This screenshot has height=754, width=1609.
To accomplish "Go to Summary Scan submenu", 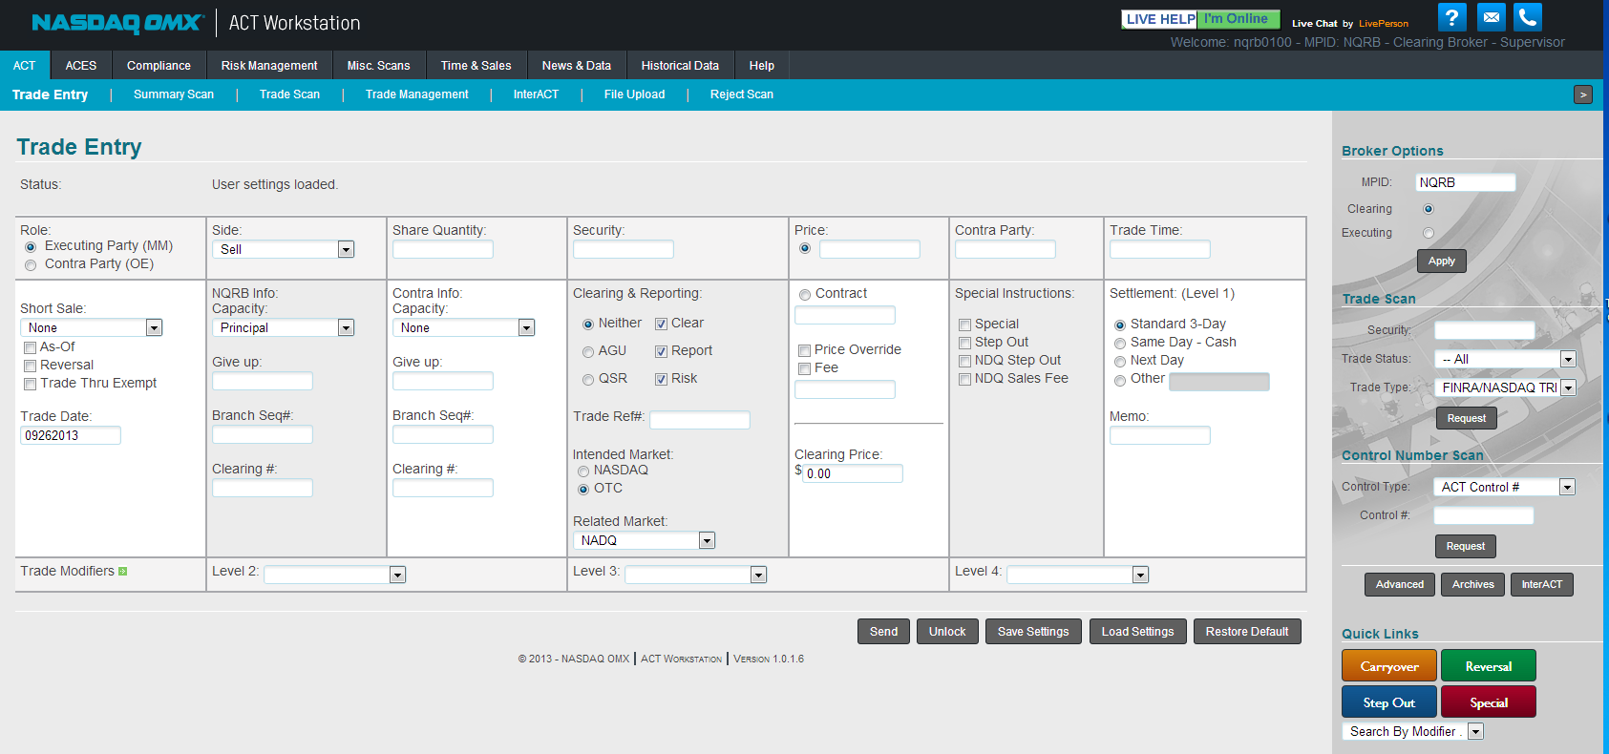I will pos(174,94).
